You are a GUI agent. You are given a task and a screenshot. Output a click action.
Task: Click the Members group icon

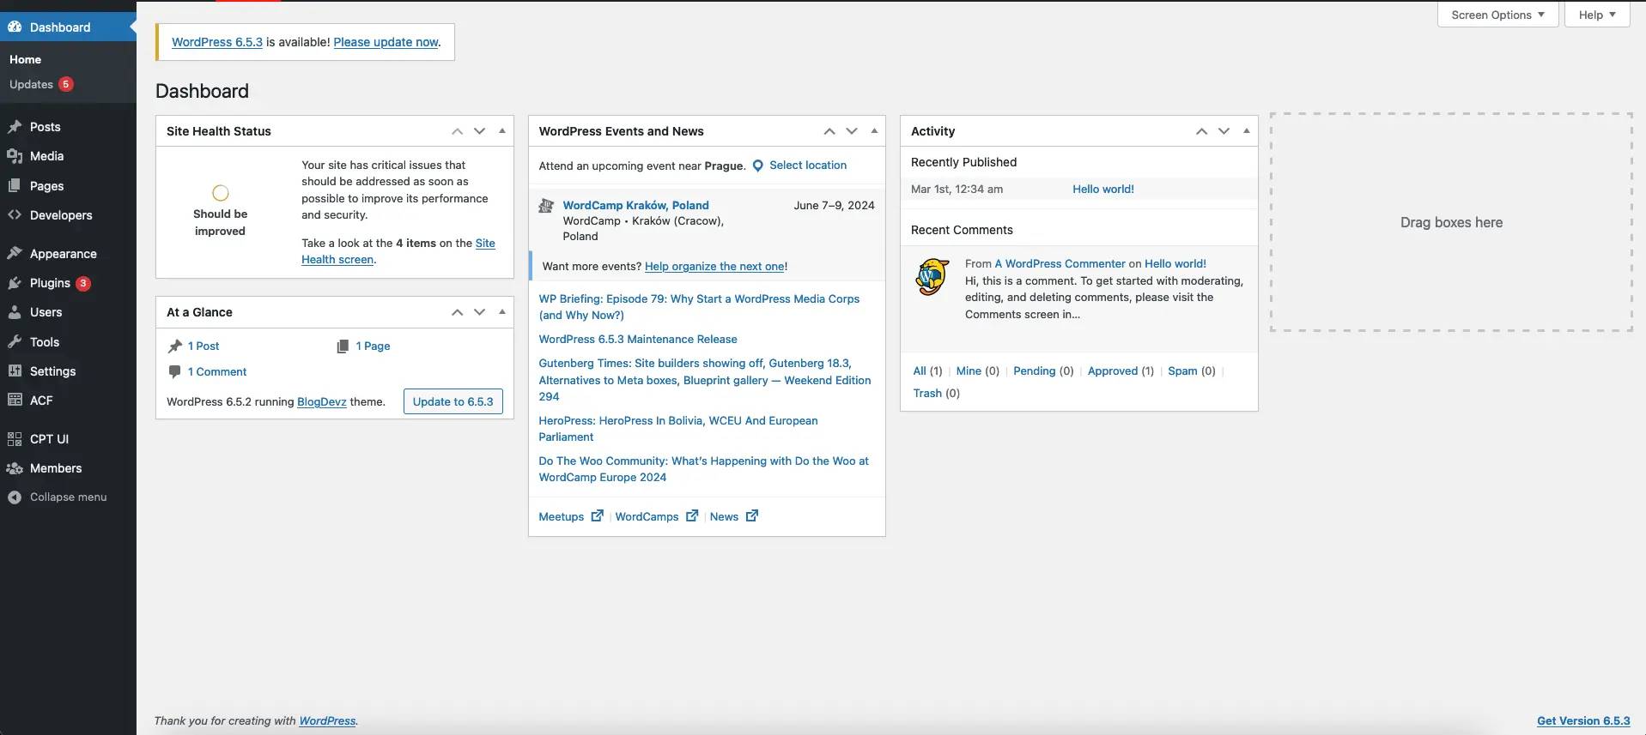pos(15,468)
